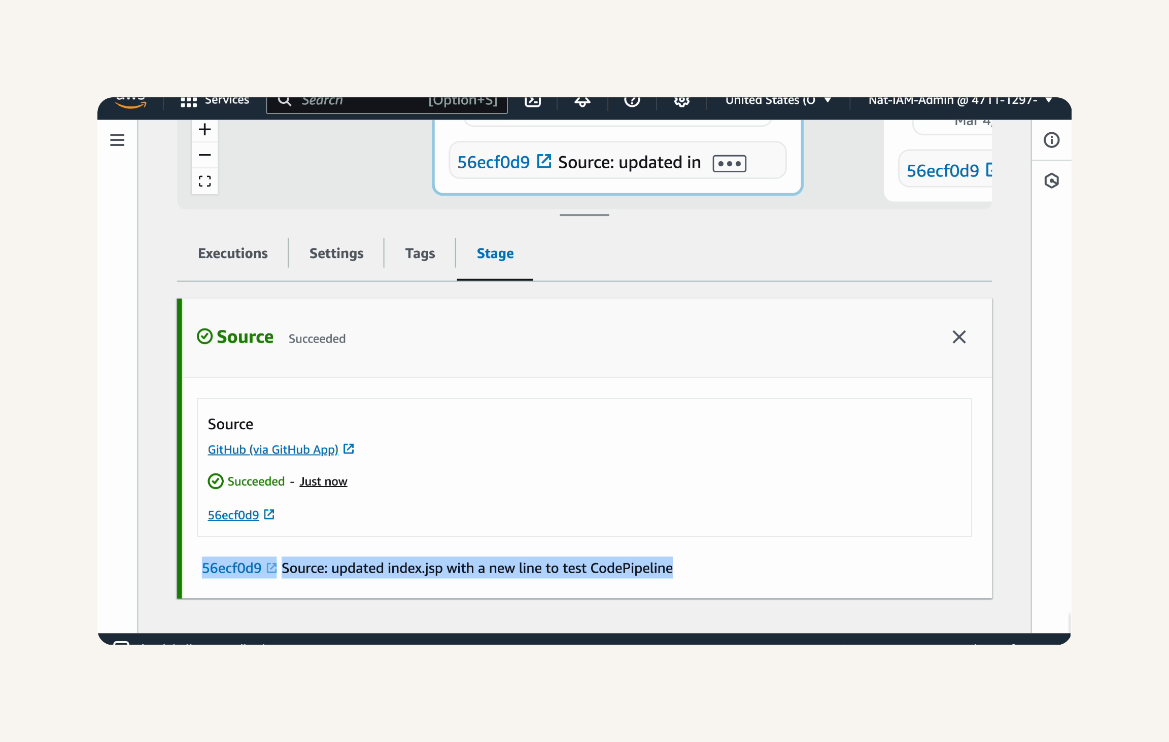The image size is (1169, 742).
Task: Zoom in the pipeline diagram
Action: click(x=205, y=129)
